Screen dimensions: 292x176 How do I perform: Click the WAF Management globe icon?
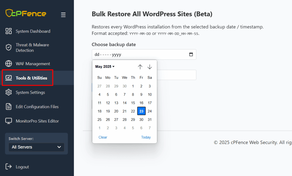pos(9,64)
